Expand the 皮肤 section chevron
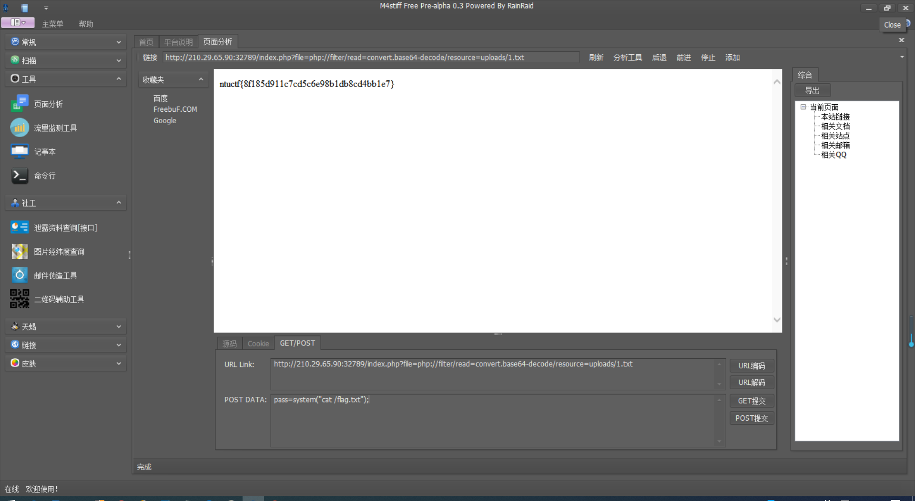915x501 pixels. click(x=119, y=363)
